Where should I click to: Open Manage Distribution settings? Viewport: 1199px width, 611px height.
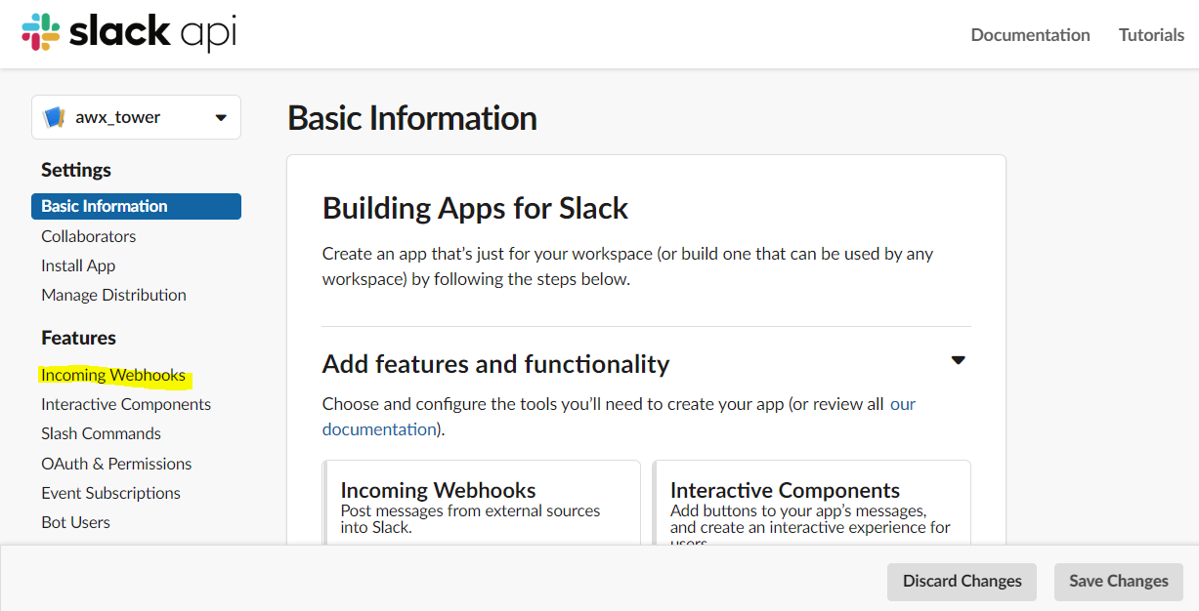coord(113,295)
